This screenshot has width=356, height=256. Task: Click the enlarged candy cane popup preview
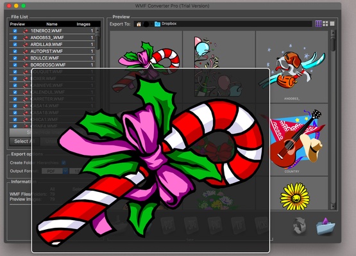tap(151, 160)
